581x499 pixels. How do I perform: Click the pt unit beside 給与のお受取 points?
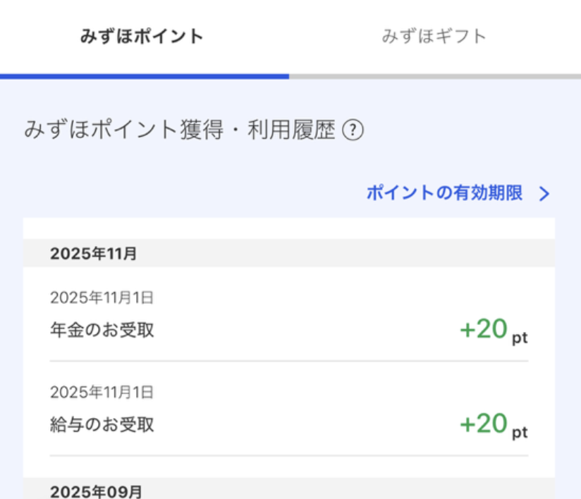tap(520, 432)
